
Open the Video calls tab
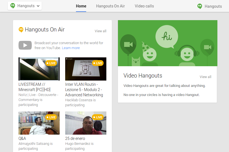(x=144, y=6)
